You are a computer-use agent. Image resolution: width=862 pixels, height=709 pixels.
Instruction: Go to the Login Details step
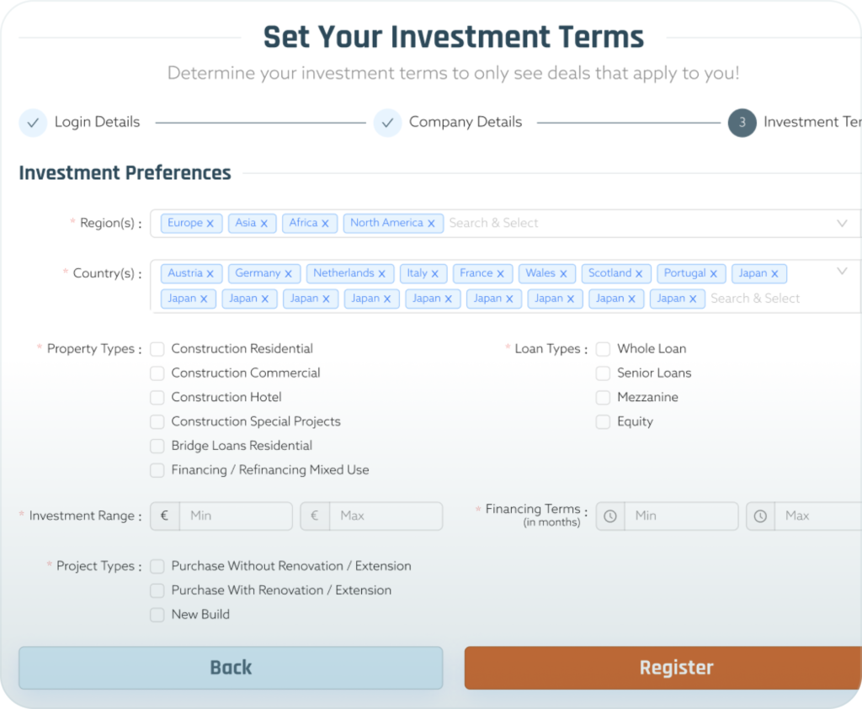[x=98, y=122]
